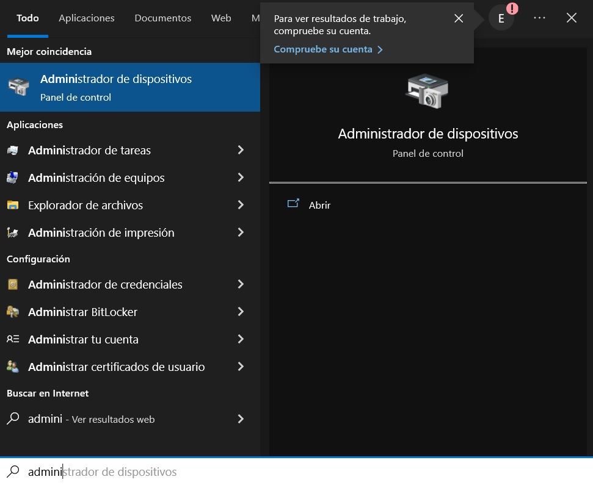This screenshot has width=593, height=485.
Task: Open the Web search tab
Action: [221, 18]
